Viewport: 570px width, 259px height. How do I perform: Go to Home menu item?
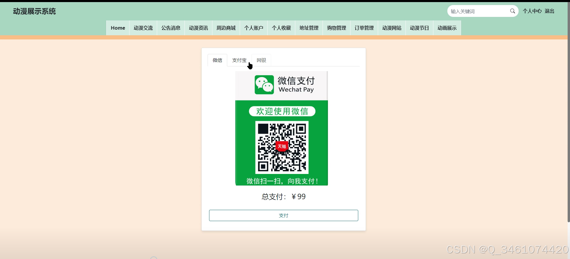coord(118,28)
